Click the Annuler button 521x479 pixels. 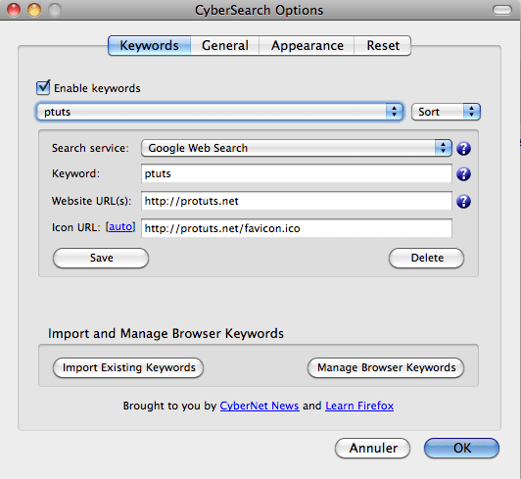point(373,448)
